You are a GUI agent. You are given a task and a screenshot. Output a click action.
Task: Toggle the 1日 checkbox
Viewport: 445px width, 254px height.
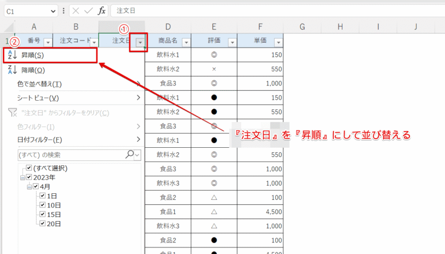pyautogui.click(x=43, y=195)
